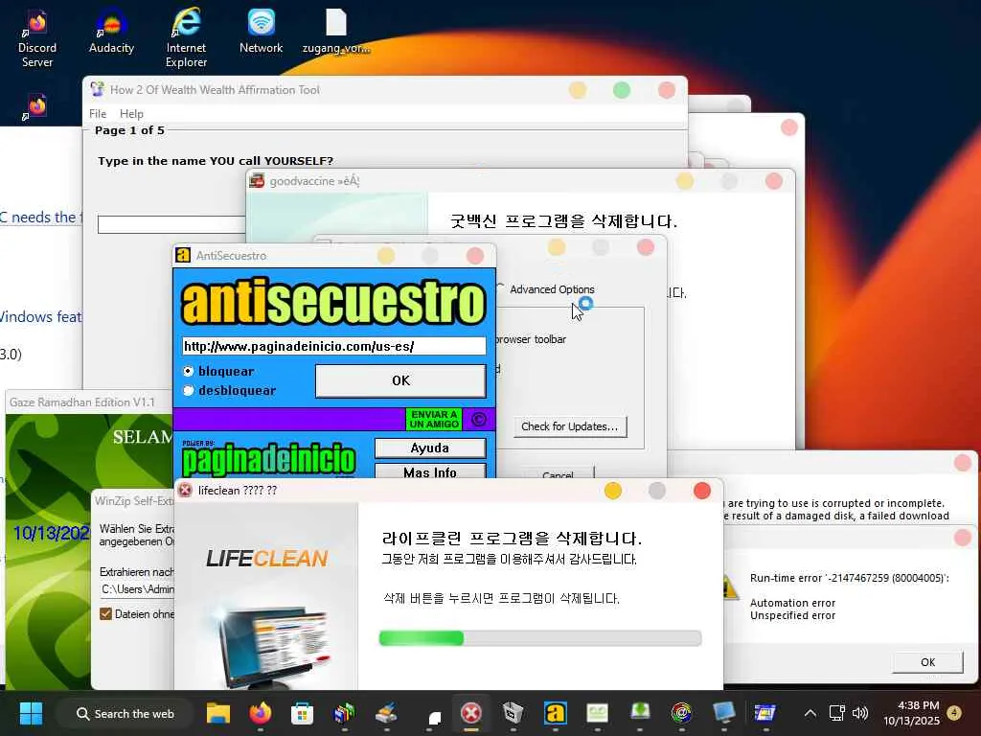Open the second Firefox shortcut below Discord Server
Image resolution: width=981 pixels, height=736 pixels.
36,106
